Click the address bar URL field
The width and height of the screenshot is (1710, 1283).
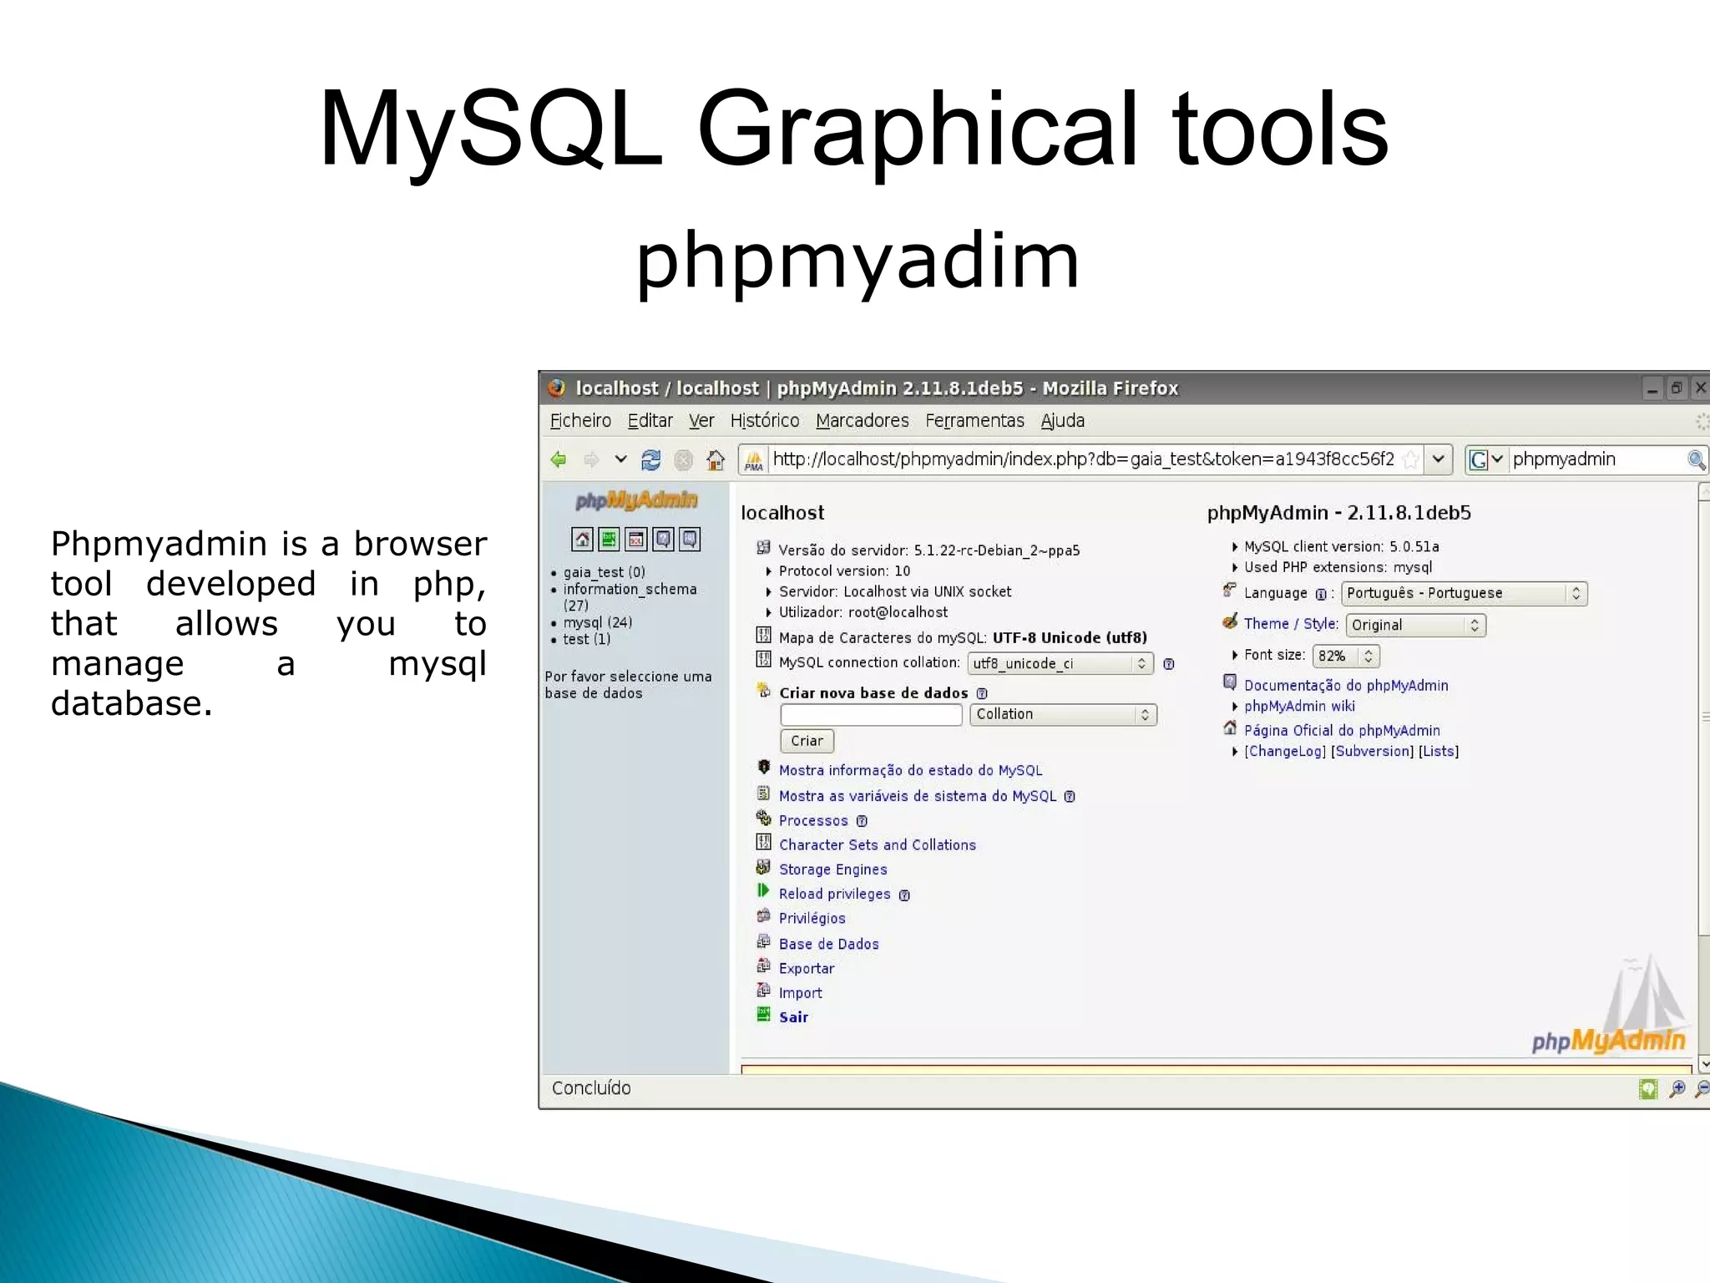point(1083,459)
